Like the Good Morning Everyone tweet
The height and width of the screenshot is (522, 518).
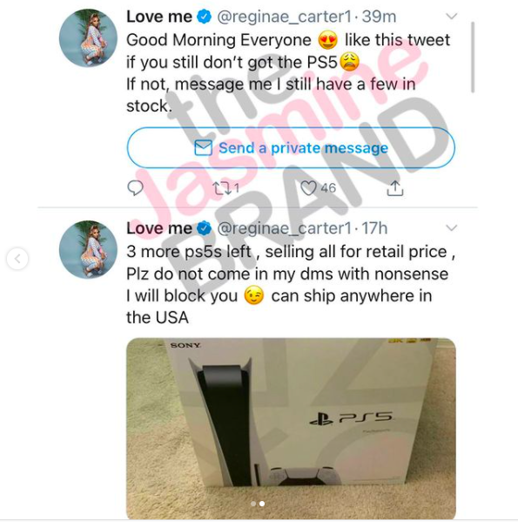pos(308,188)
